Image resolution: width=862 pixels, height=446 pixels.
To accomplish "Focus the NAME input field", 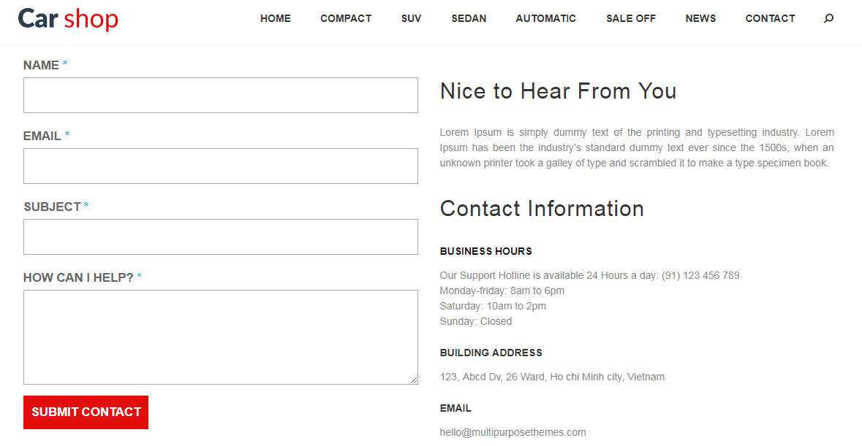I will [x=221, y=96].
